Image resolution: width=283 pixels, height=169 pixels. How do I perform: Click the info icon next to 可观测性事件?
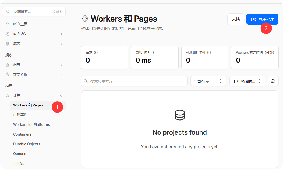point(209,53)
